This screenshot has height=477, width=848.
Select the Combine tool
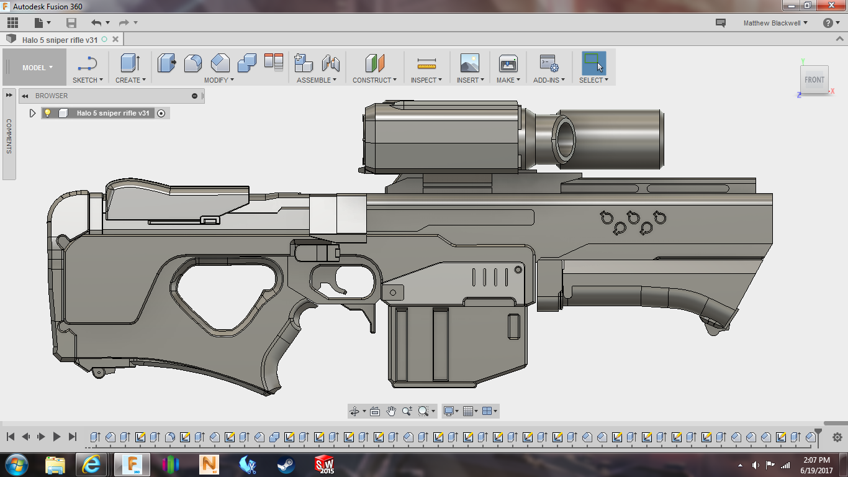(246, 63)
